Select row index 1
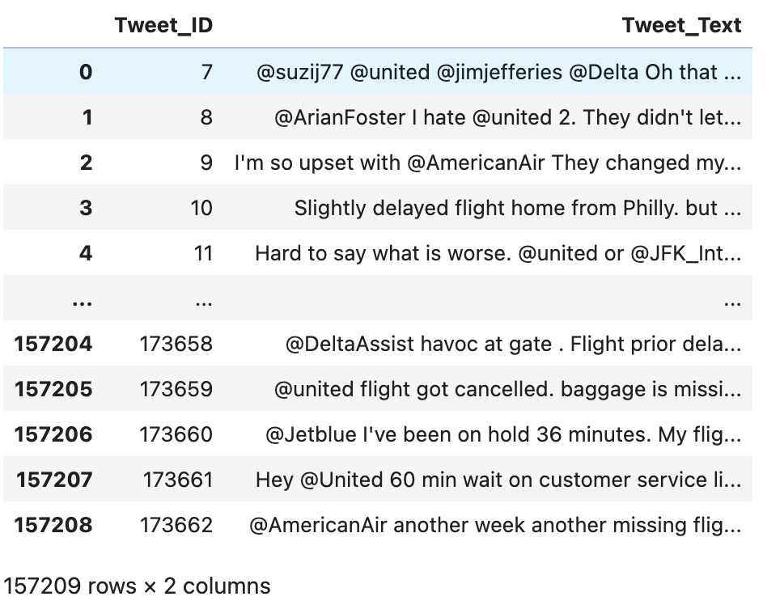Viewport: 780px width, 605px height. point(87,117)
